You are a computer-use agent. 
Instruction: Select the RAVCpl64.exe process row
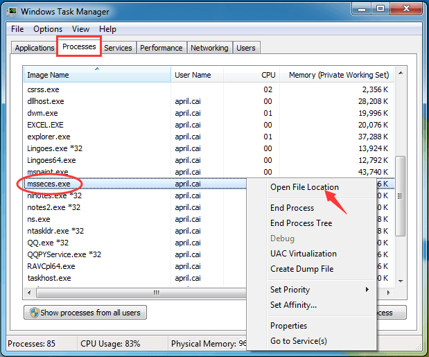point(135,266)
